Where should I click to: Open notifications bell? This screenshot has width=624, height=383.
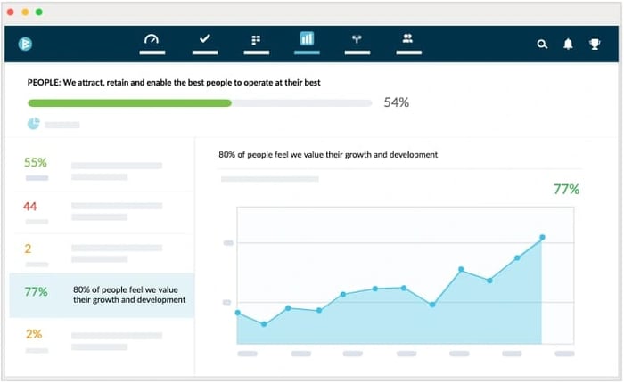(x=568, y=44)
